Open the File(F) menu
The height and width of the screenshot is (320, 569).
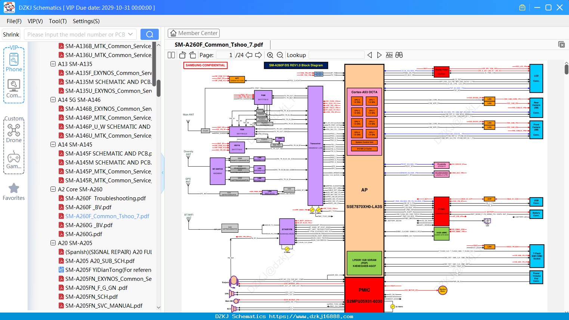(14, 21)
